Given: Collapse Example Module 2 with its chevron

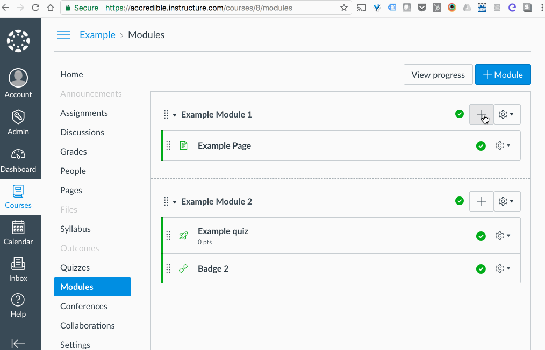Looking at the screenshot, I should click(x=174, y=201).
